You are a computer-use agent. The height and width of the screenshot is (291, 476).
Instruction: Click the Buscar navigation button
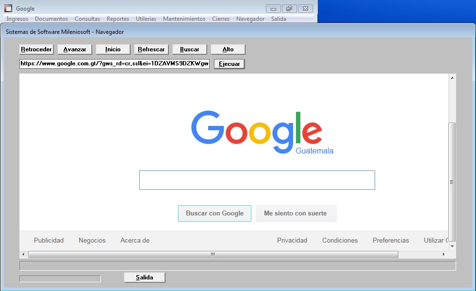(189, 49)
